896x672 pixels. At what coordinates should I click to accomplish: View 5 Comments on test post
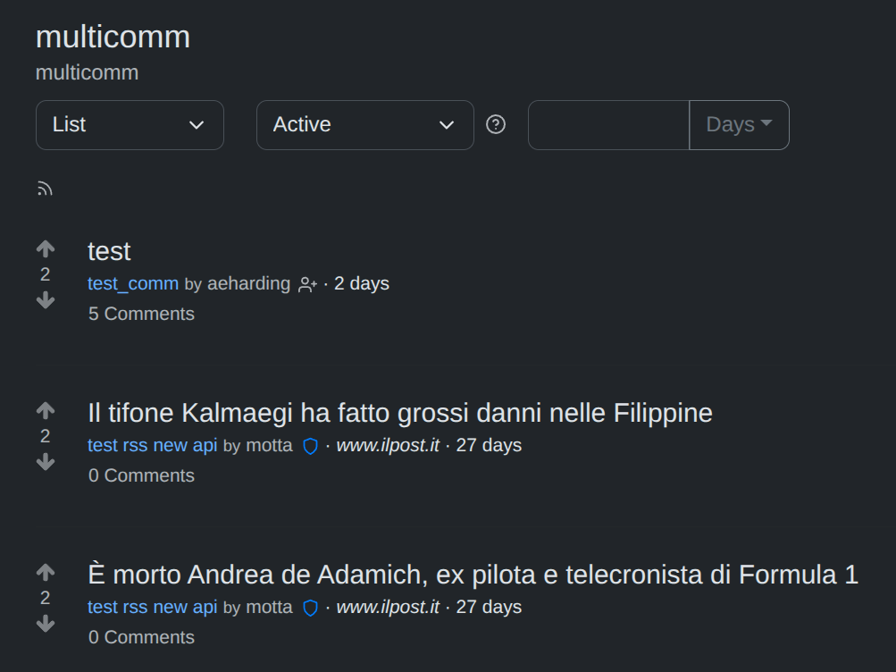click(x=141, y=314)
